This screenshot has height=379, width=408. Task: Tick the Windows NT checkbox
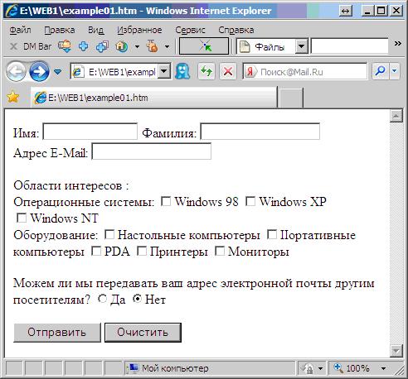tap(22, 218)
